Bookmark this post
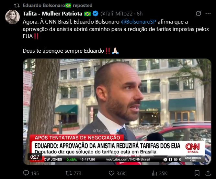 (197, 173)
